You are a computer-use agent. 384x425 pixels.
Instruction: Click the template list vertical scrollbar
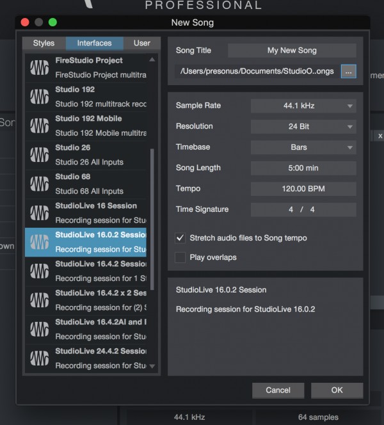pyautogui.click(x=152, y=192)
